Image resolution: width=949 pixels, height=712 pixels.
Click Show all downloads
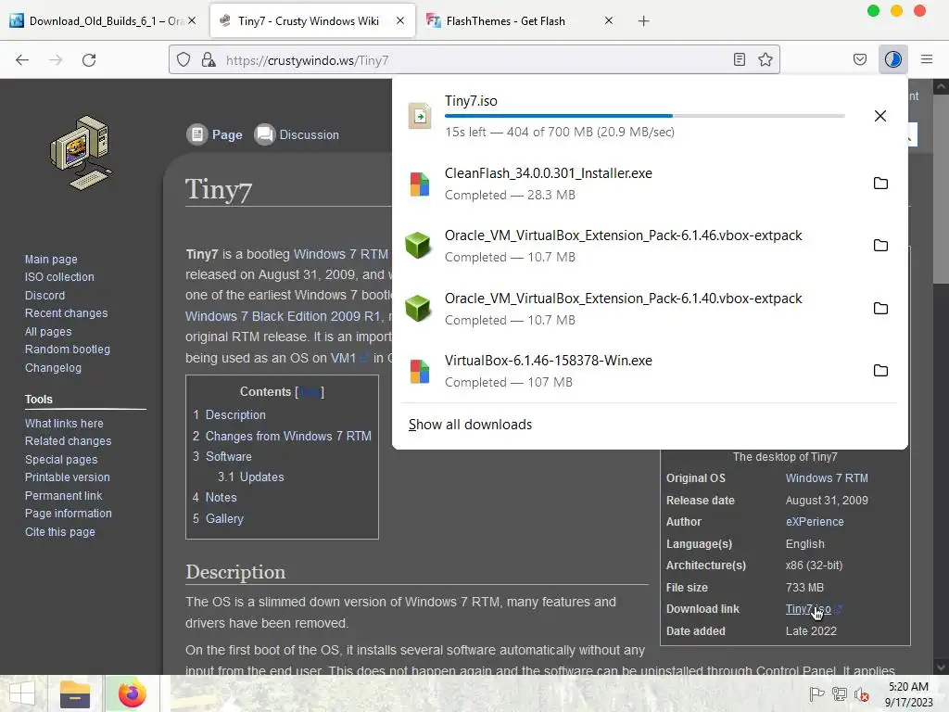[x=470, y=425]
